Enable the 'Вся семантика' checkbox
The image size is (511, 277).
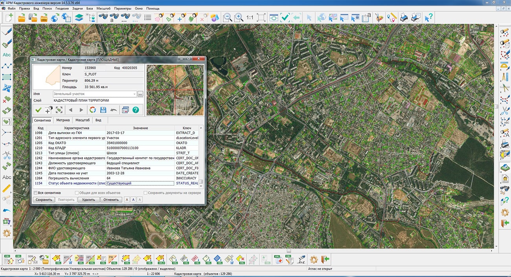click(36, 193)
